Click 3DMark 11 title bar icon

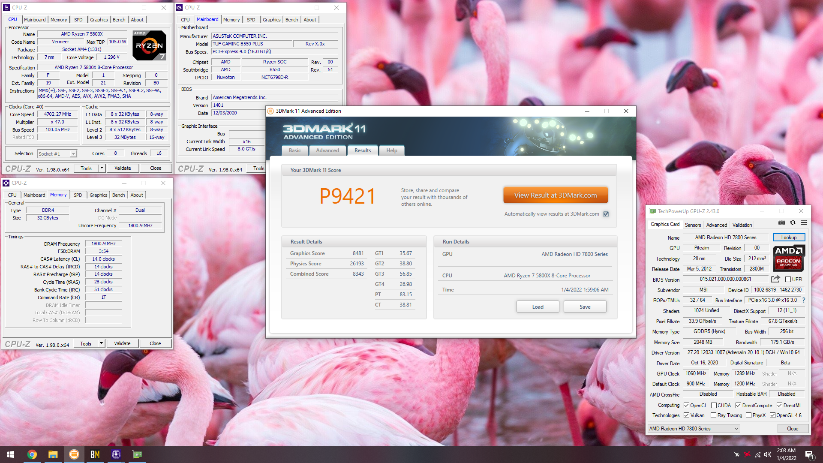(x=270, y=111)
